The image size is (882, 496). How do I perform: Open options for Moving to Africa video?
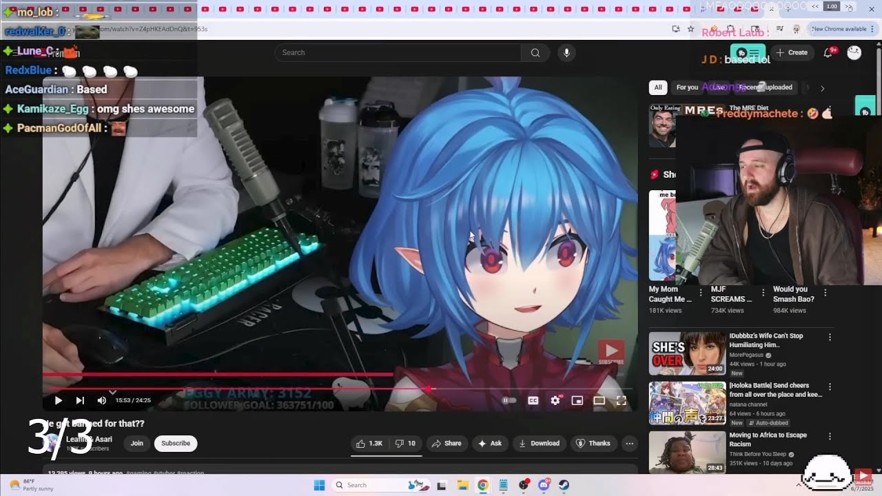tap(830, 437)
